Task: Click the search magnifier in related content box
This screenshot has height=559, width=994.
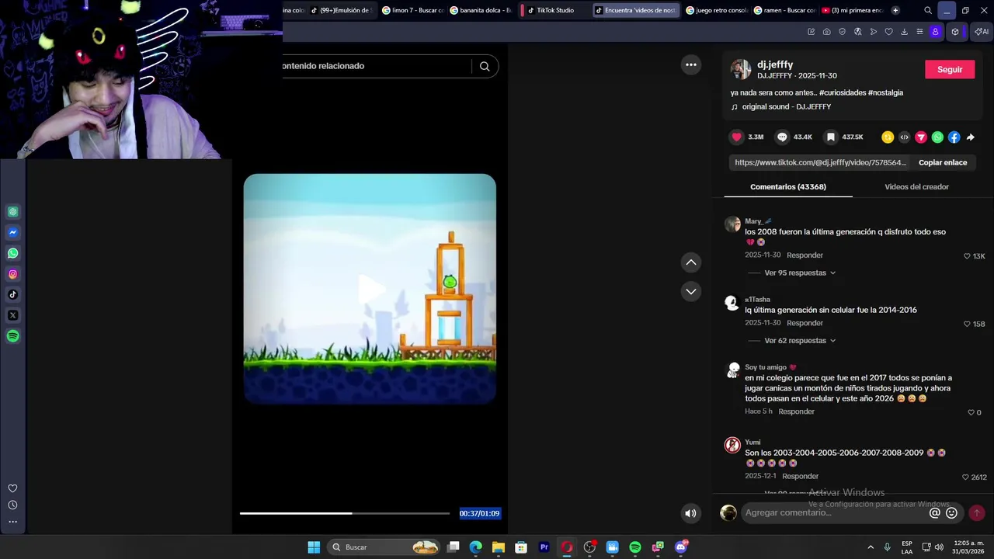Action: tap(485, 66)
